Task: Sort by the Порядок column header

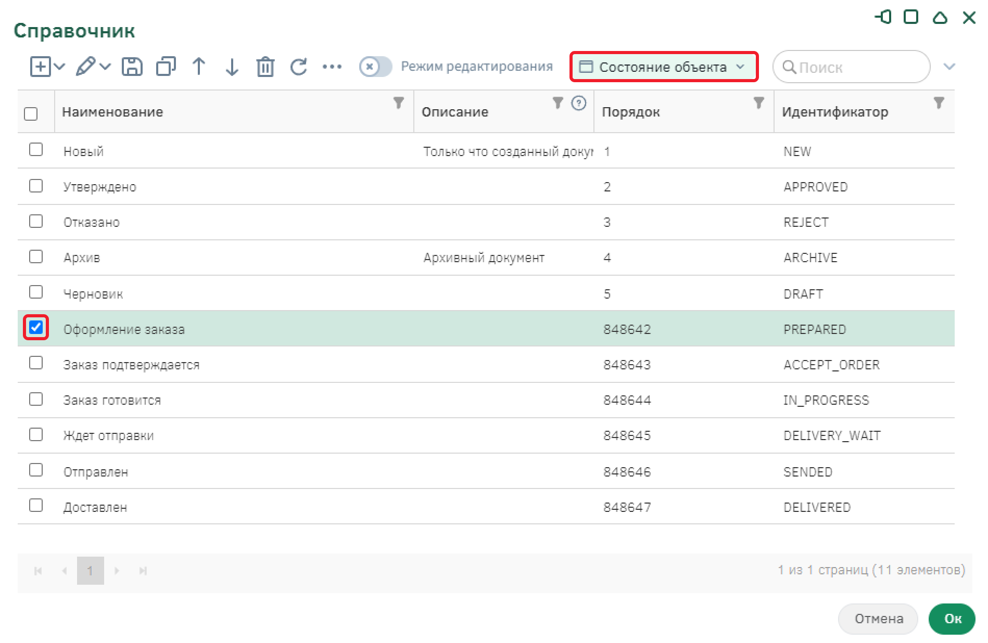Action: click(x=631, y=112)
